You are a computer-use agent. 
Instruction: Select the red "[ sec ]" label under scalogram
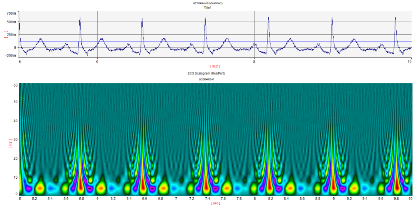tap(215, 203)
